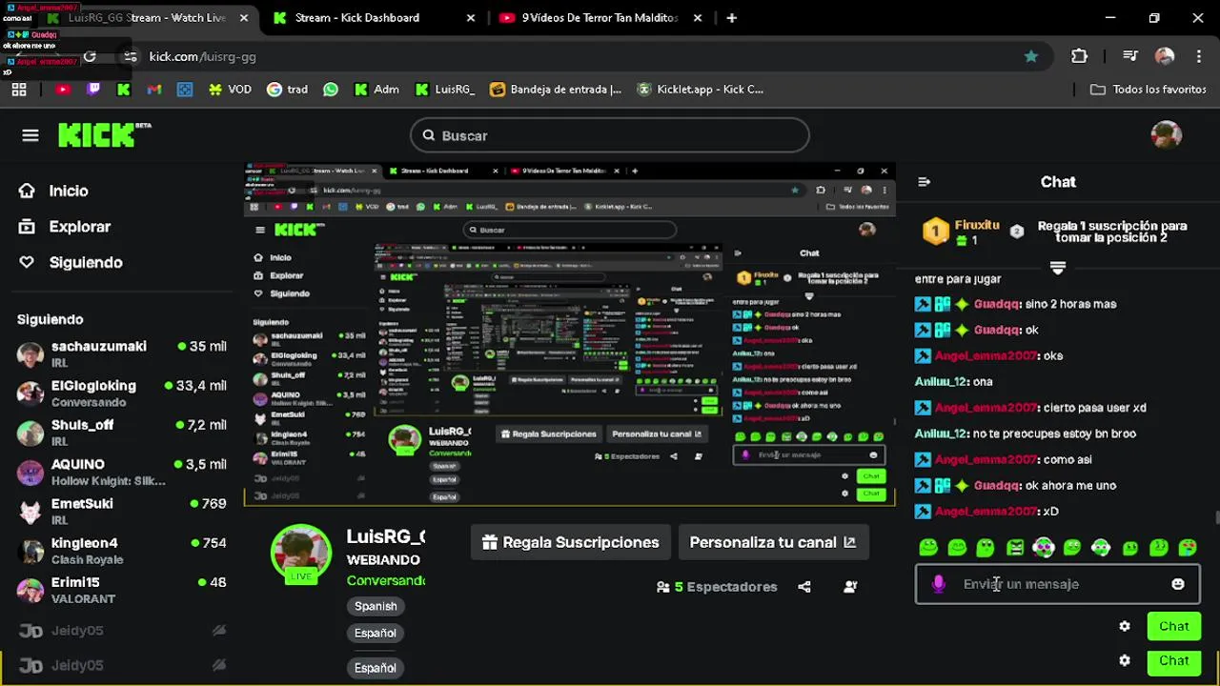Close the Kick Dashboard tab
The image size is (1220, 686).
(x=471, y=18)
